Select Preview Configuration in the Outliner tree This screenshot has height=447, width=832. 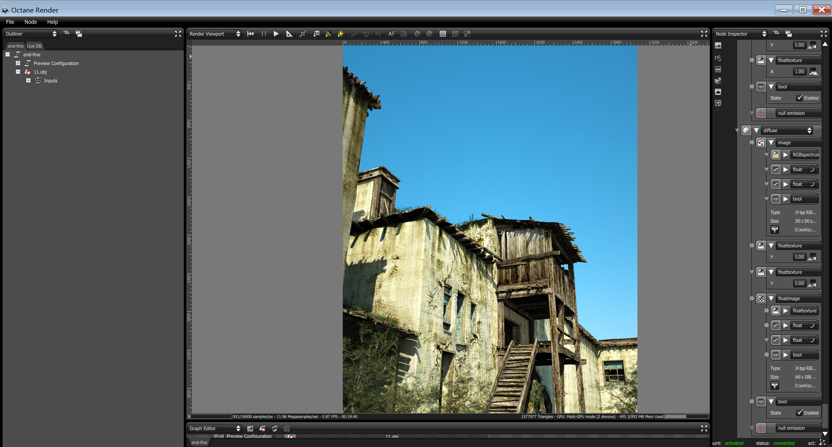coord(56,63)
